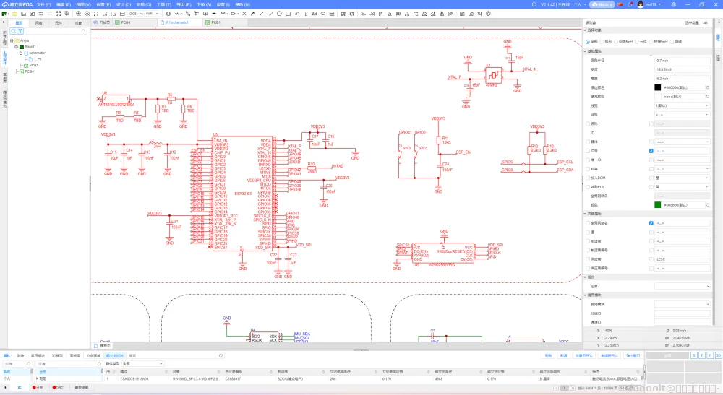Open the 线宽 dropdown
The width and height of the screenshot is (723, 395).
coord(682,105)
